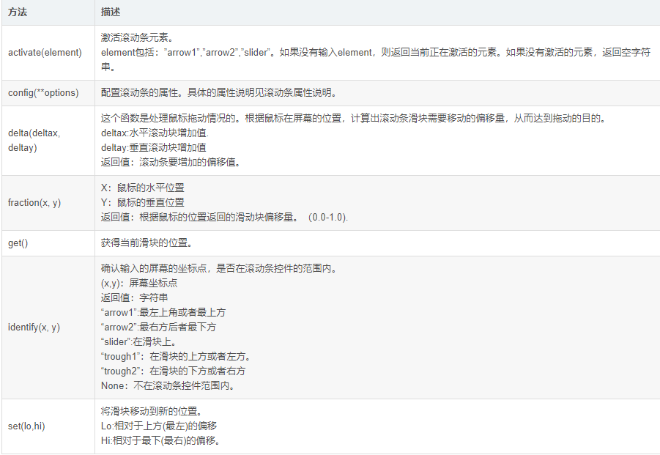Image resolution: width=660 pixels, height=455 pixels.
Task: Click the line 返回值：滚动条要增加的偏移值
Action: [171, 163]
